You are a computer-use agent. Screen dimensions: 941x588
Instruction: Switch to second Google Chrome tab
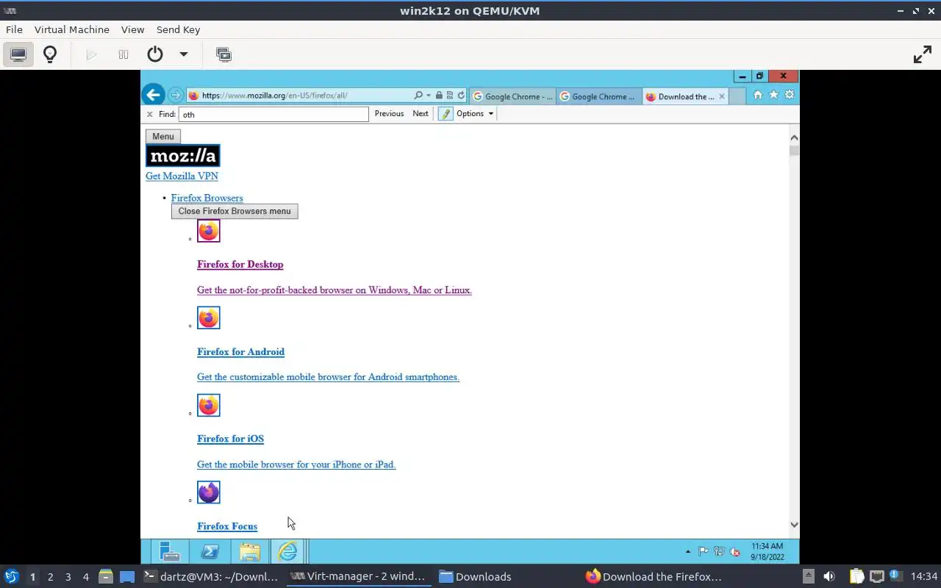[599, 96]
